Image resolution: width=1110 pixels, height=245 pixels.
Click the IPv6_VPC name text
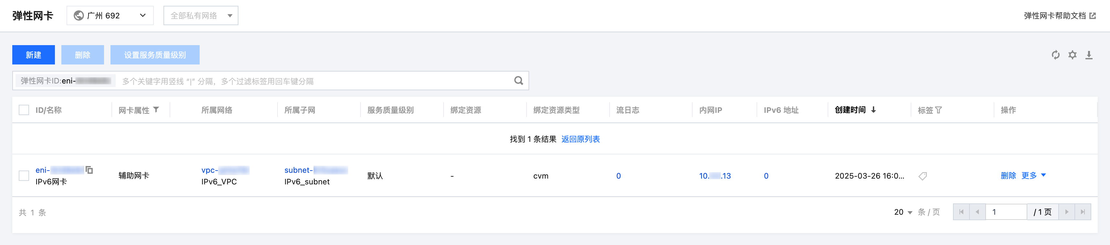pyautogui.click(x=219, y=182)
